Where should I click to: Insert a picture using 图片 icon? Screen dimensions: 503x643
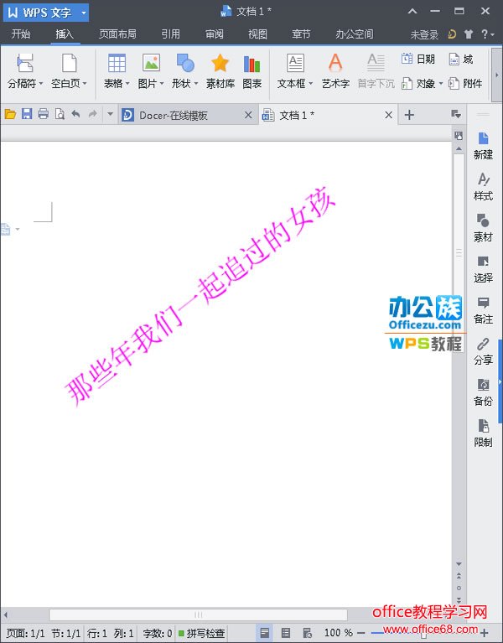[x=151, y=64]
